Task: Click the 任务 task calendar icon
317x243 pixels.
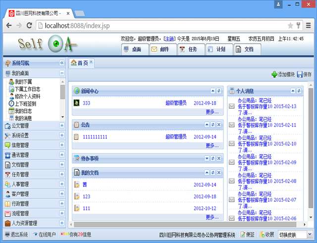Action: (182, 49)
